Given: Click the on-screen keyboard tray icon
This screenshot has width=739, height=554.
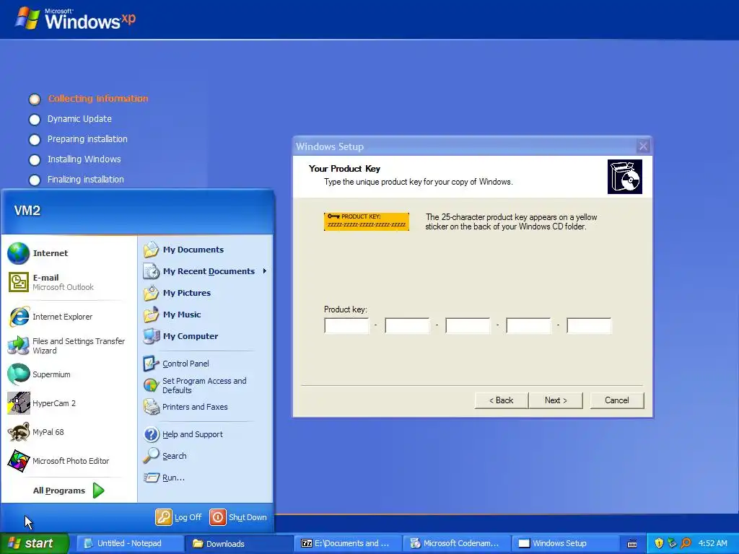Looking at the screenshot, I should point(632,544).
